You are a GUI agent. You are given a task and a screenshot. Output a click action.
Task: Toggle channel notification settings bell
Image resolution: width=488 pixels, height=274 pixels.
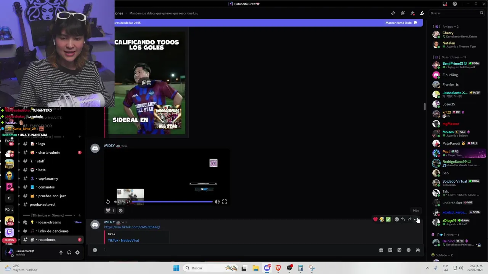click(403, 13)
